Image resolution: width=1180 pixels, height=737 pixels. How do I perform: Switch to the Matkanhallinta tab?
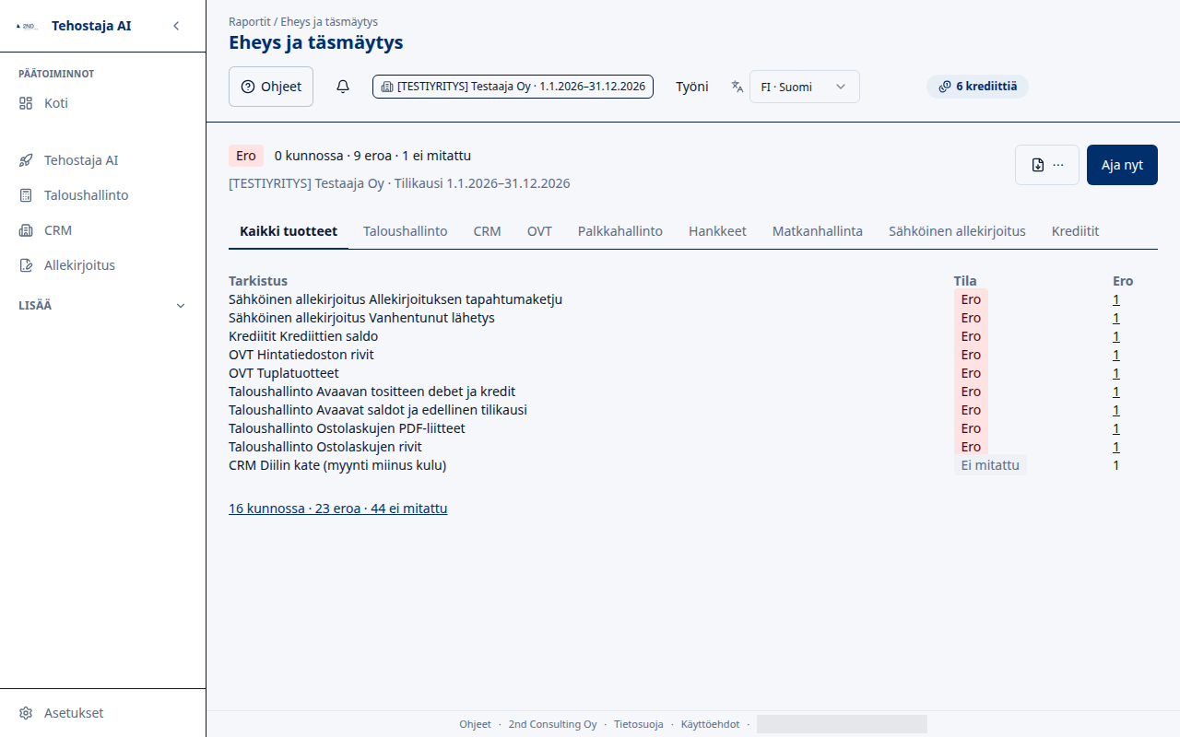818,231
